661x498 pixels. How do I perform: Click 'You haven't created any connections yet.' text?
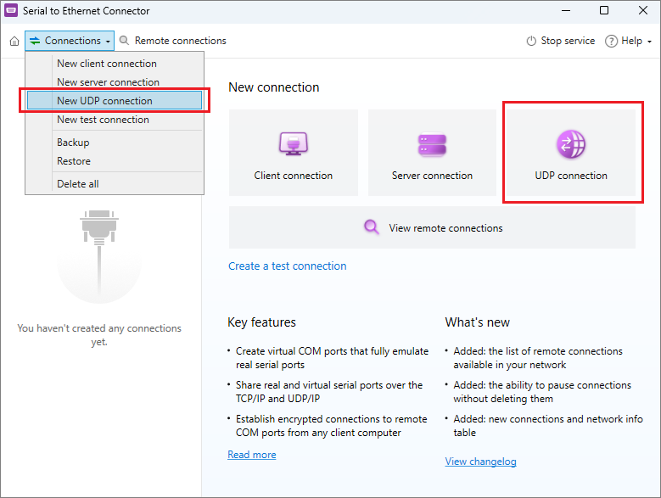[x=99, y=335]
